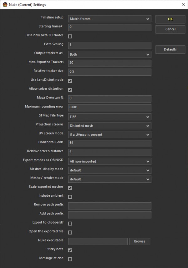Expand the Projection screens dropdown
Image resolution: width=188 pixels, height=268 pixels.
(109, 126)
